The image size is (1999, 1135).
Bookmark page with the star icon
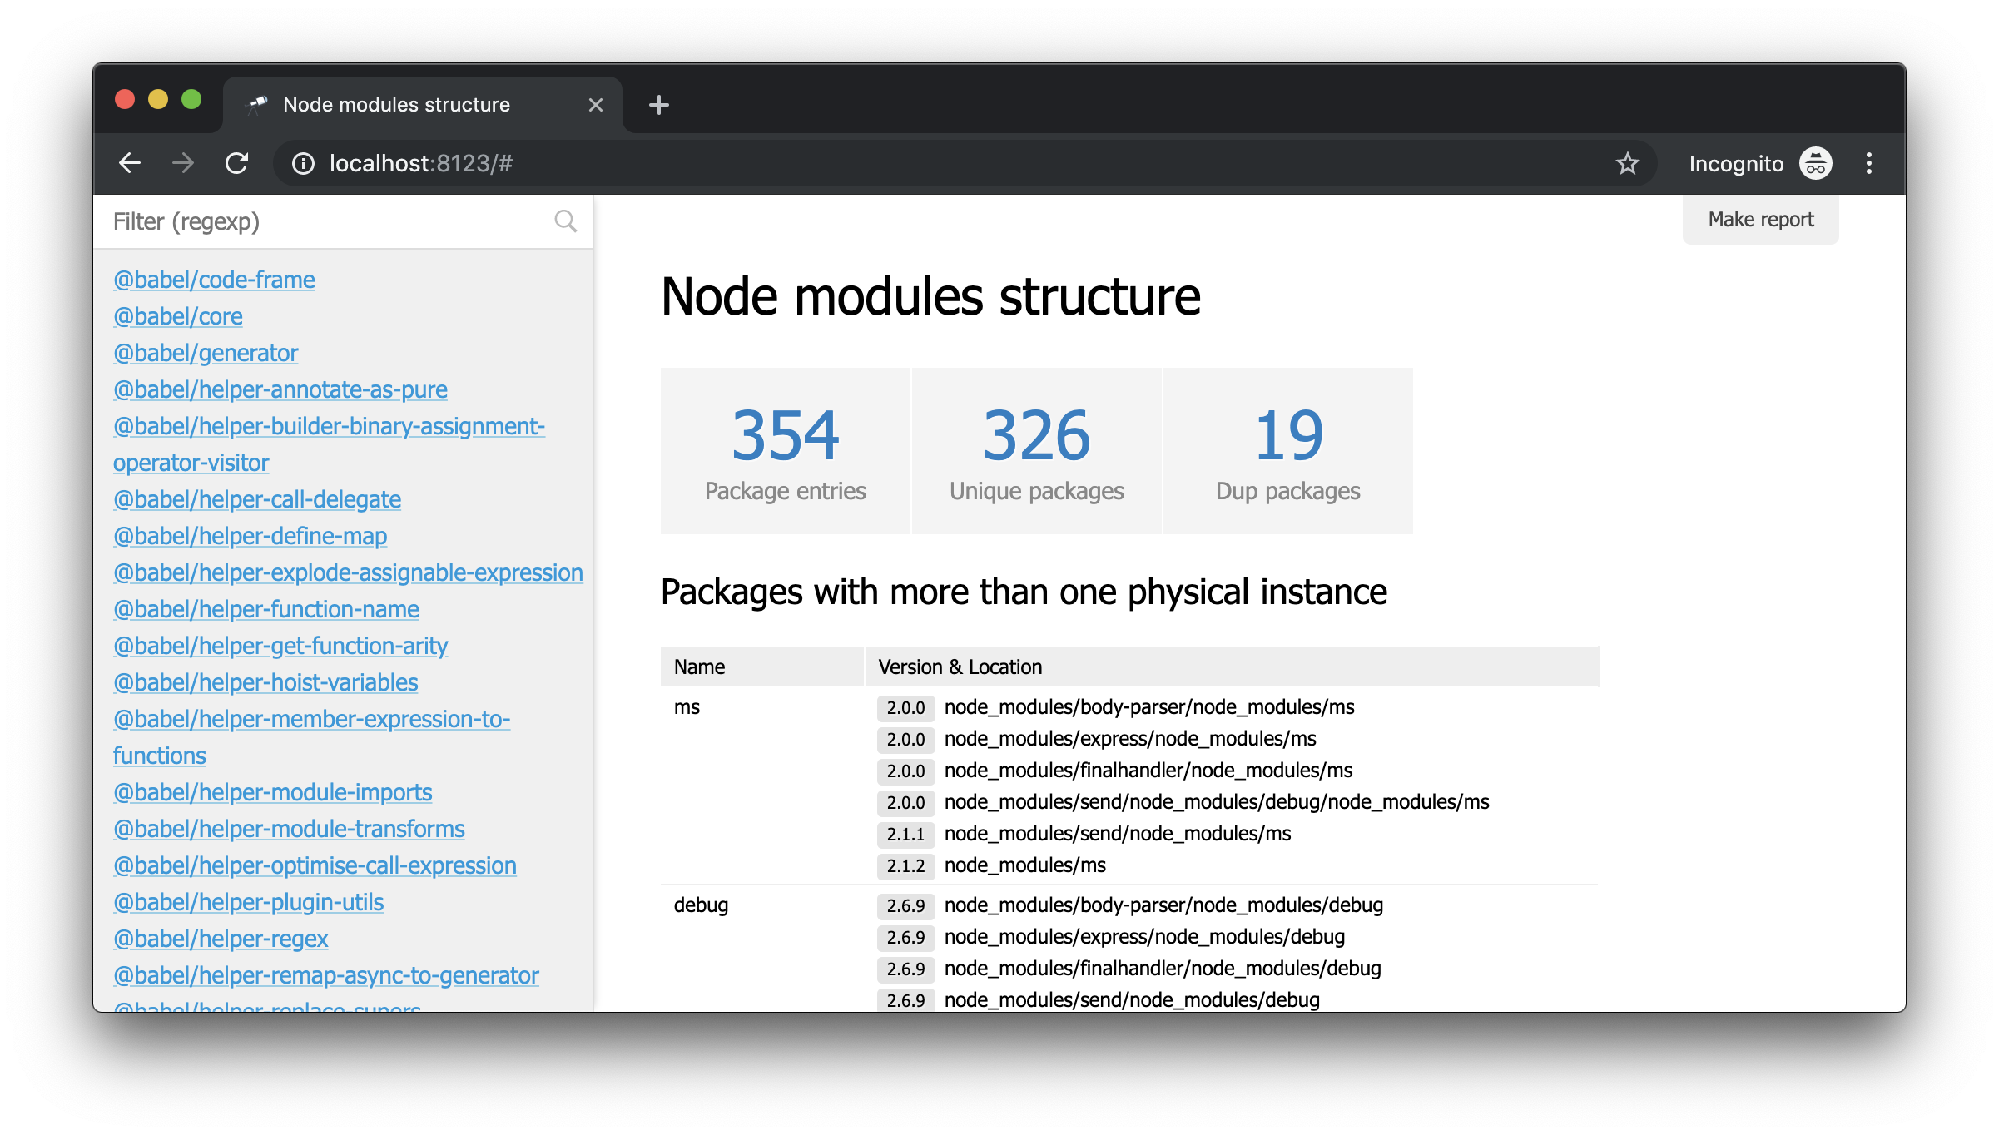coord(1627,164)
